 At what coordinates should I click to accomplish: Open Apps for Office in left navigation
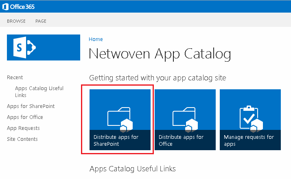click(x=25, y=117)
